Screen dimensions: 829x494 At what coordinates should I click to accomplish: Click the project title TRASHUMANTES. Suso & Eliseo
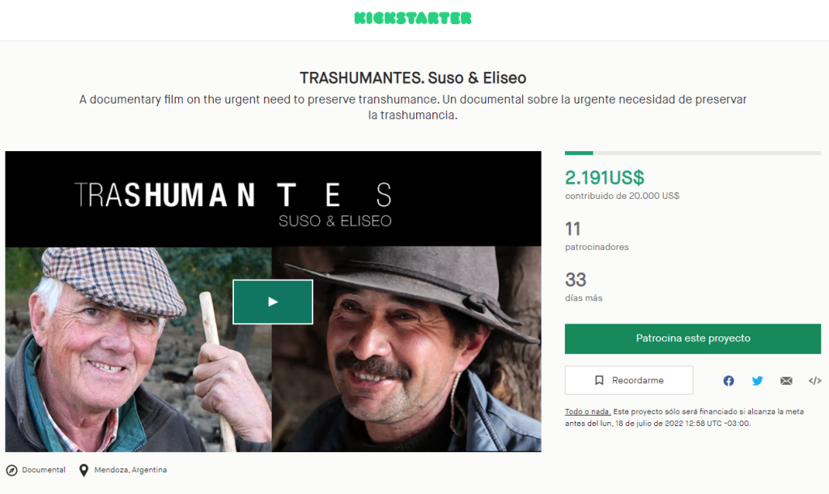(x=413, y=78)
